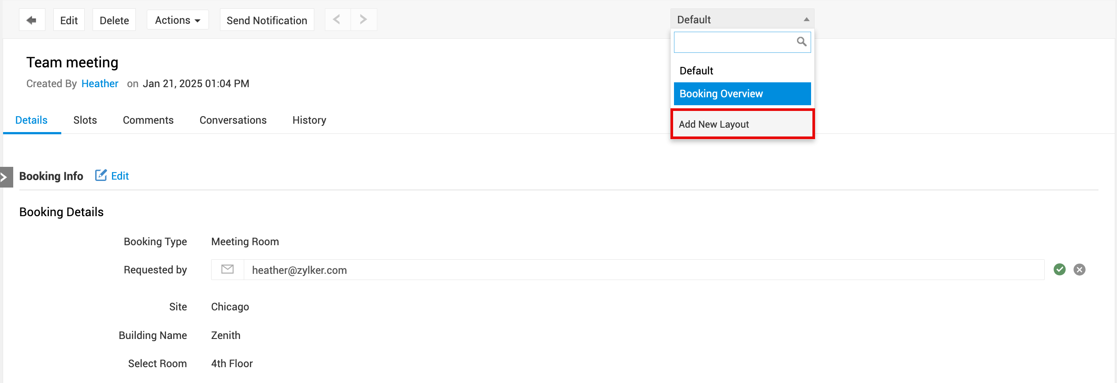Click the envelope icon beside email field
The image size is (1117, 383).
point(227,269)
